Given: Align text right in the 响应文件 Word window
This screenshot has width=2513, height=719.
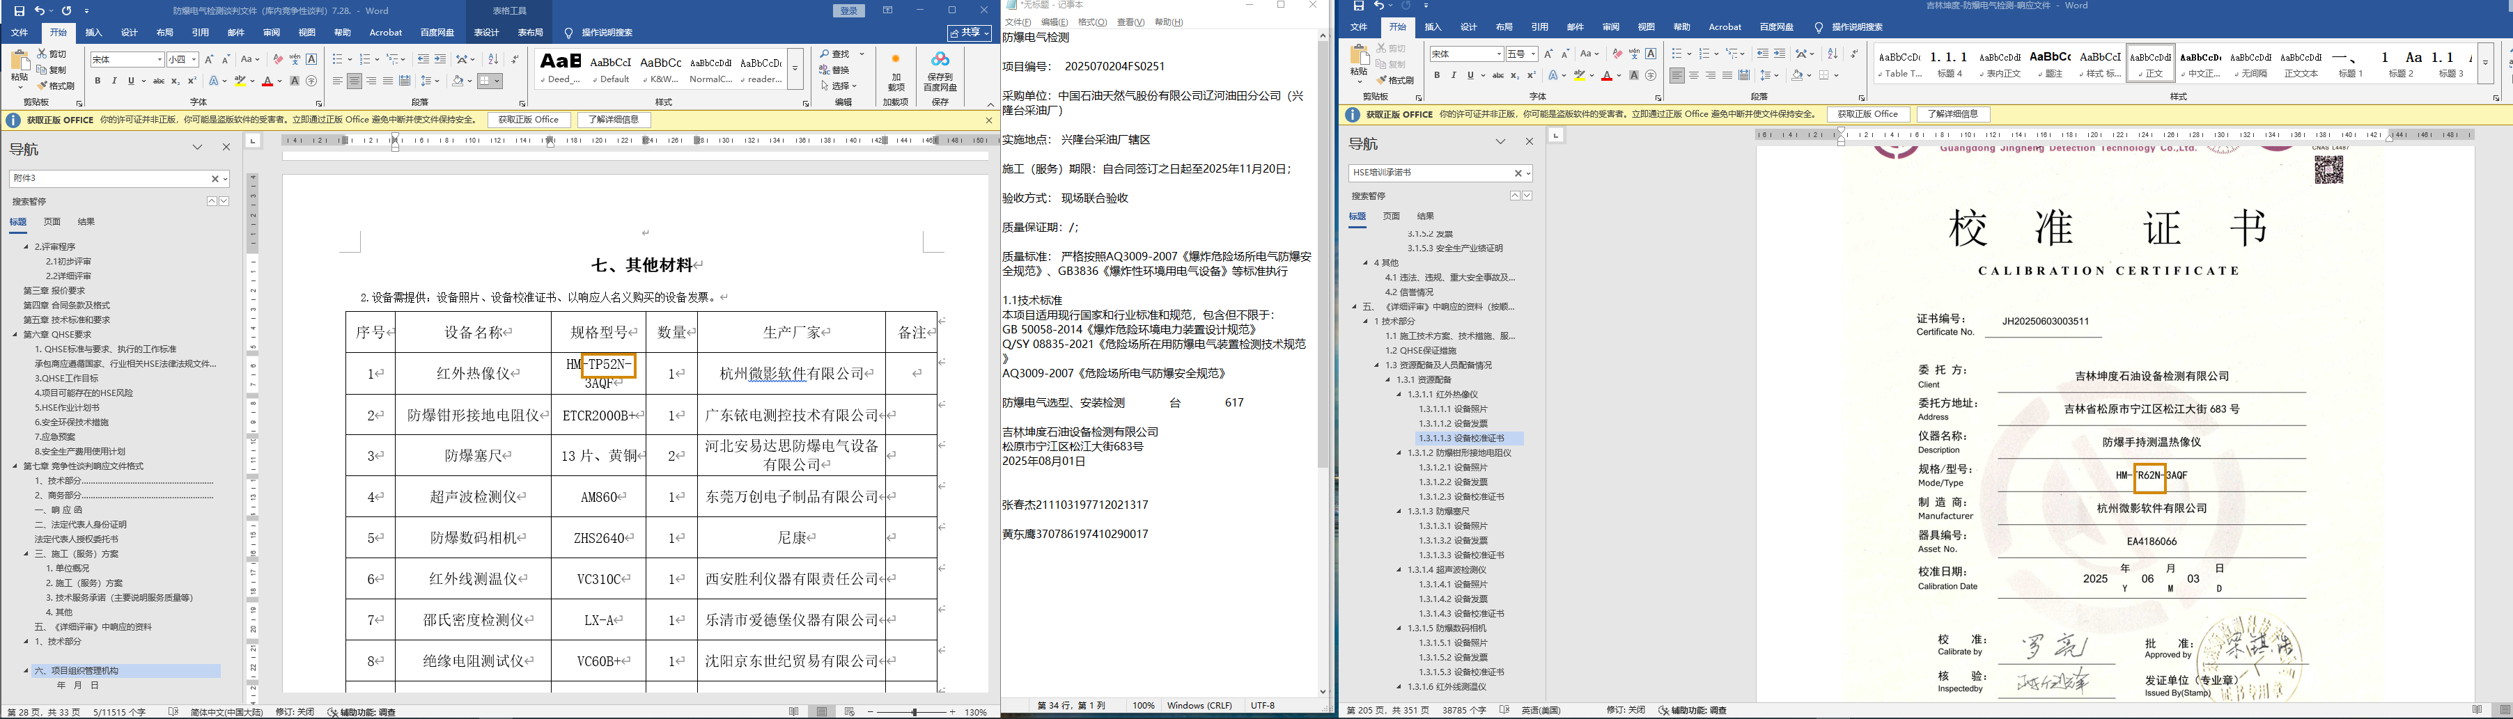Looking at the screenshot, I should (x=1710, y=75).
